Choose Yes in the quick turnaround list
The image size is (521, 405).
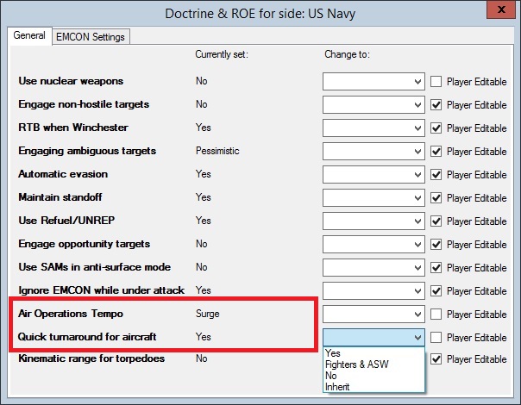pos(373,353)
